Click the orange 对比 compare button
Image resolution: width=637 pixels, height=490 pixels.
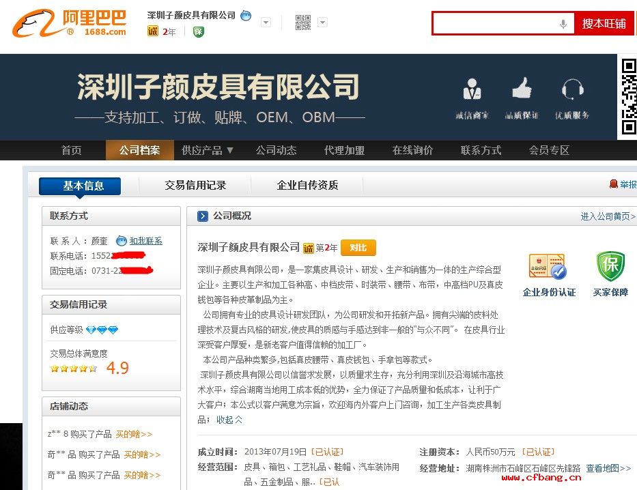[x=358, y=248]
